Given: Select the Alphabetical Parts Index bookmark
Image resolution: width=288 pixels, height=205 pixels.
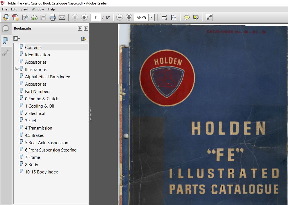Looking at the screenshot, I should coord(47,77).
